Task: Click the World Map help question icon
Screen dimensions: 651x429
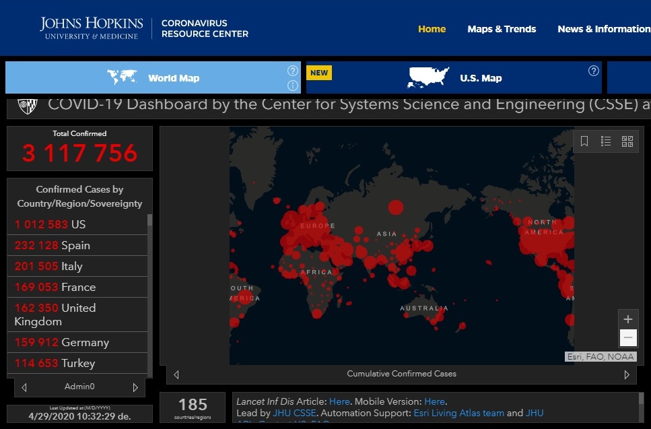Action: pyautogui.click(x=293, y=71)
